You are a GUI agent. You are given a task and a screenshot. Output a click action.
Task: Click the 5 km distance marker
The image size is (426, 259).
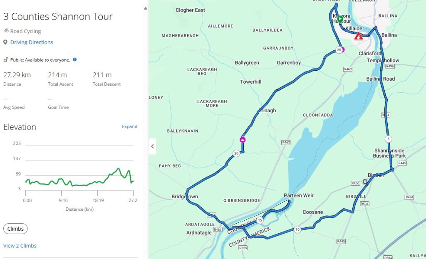388,139
